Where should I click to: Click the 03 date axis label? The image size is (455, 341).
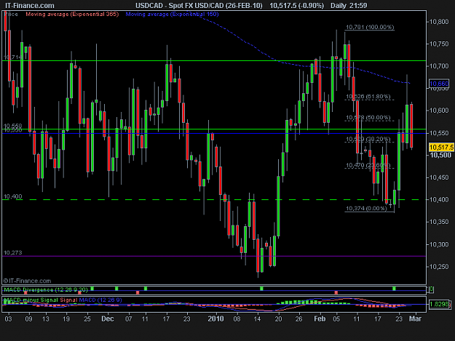click(9, 319)
